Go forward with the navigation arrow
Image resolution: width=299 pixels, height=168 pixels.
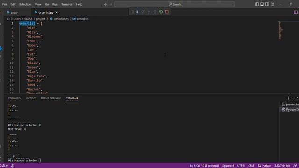[111, 4]
